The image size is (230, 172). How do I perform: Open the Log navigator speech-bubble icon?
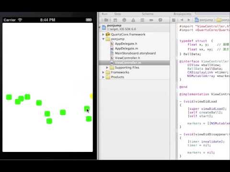click(161, 20)
